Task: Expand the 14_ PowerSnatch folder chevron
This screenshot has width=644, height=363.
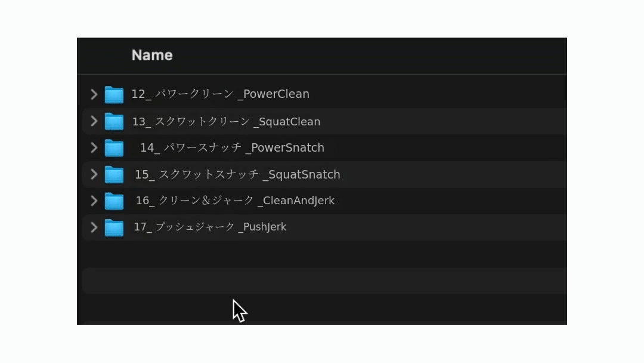Action: (x=94, y=147)
